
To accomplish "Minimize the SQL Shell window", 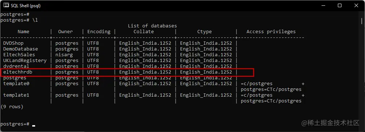I will tap(323, 5).
